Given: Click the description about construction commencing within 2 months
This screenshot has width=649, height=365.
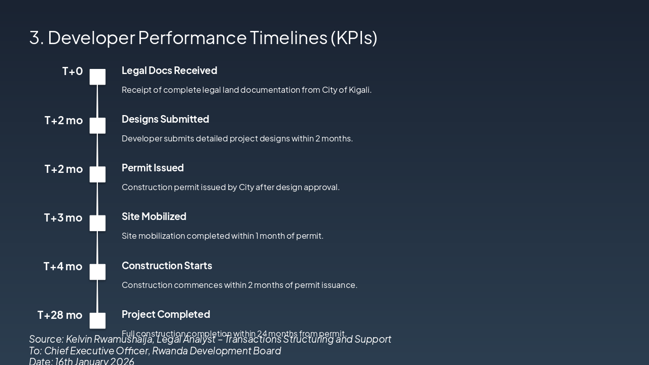Looking at the screenshot, I should pos(239,285).
